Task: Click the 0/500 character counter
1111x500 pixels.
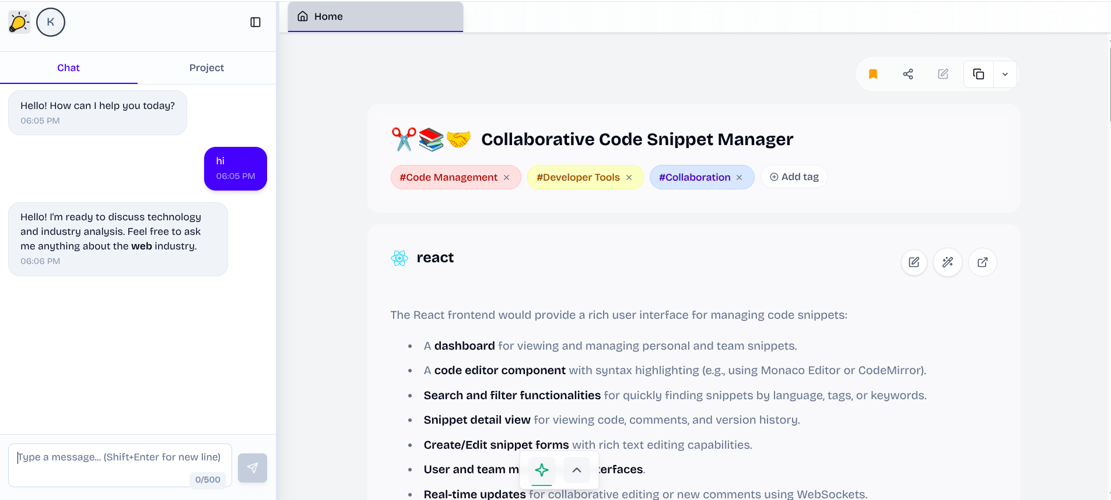Action: (x=208, y=480)
